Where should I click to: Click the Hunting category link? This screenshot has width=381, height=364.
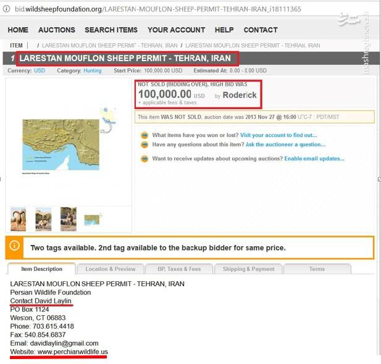pos(93,71)
